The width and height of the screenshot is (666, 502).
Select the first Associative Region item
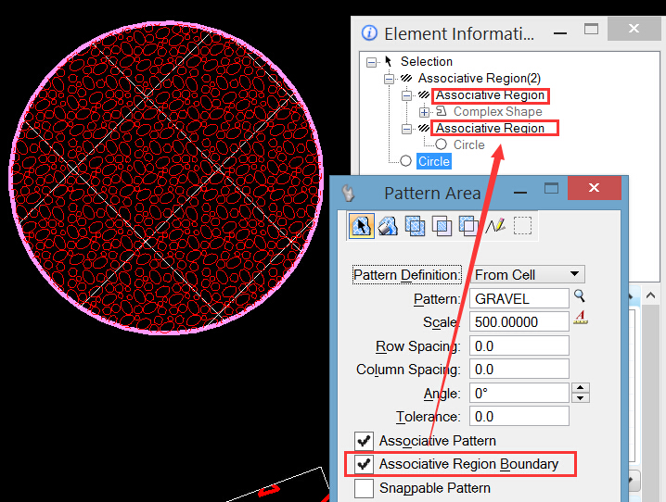pos(490,95)
